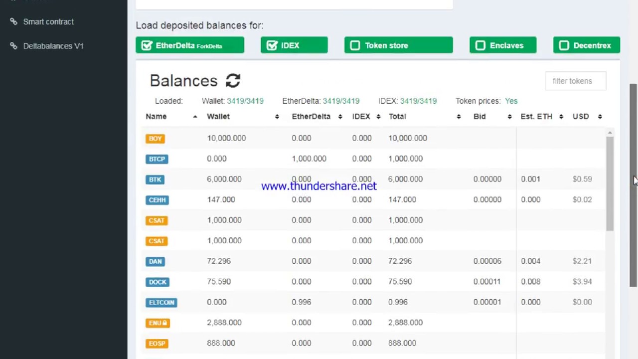The width and height of the screenshot is (638, 359).
Task: Select BOY wallet value 10,000.000
Action: coord(226,138)
